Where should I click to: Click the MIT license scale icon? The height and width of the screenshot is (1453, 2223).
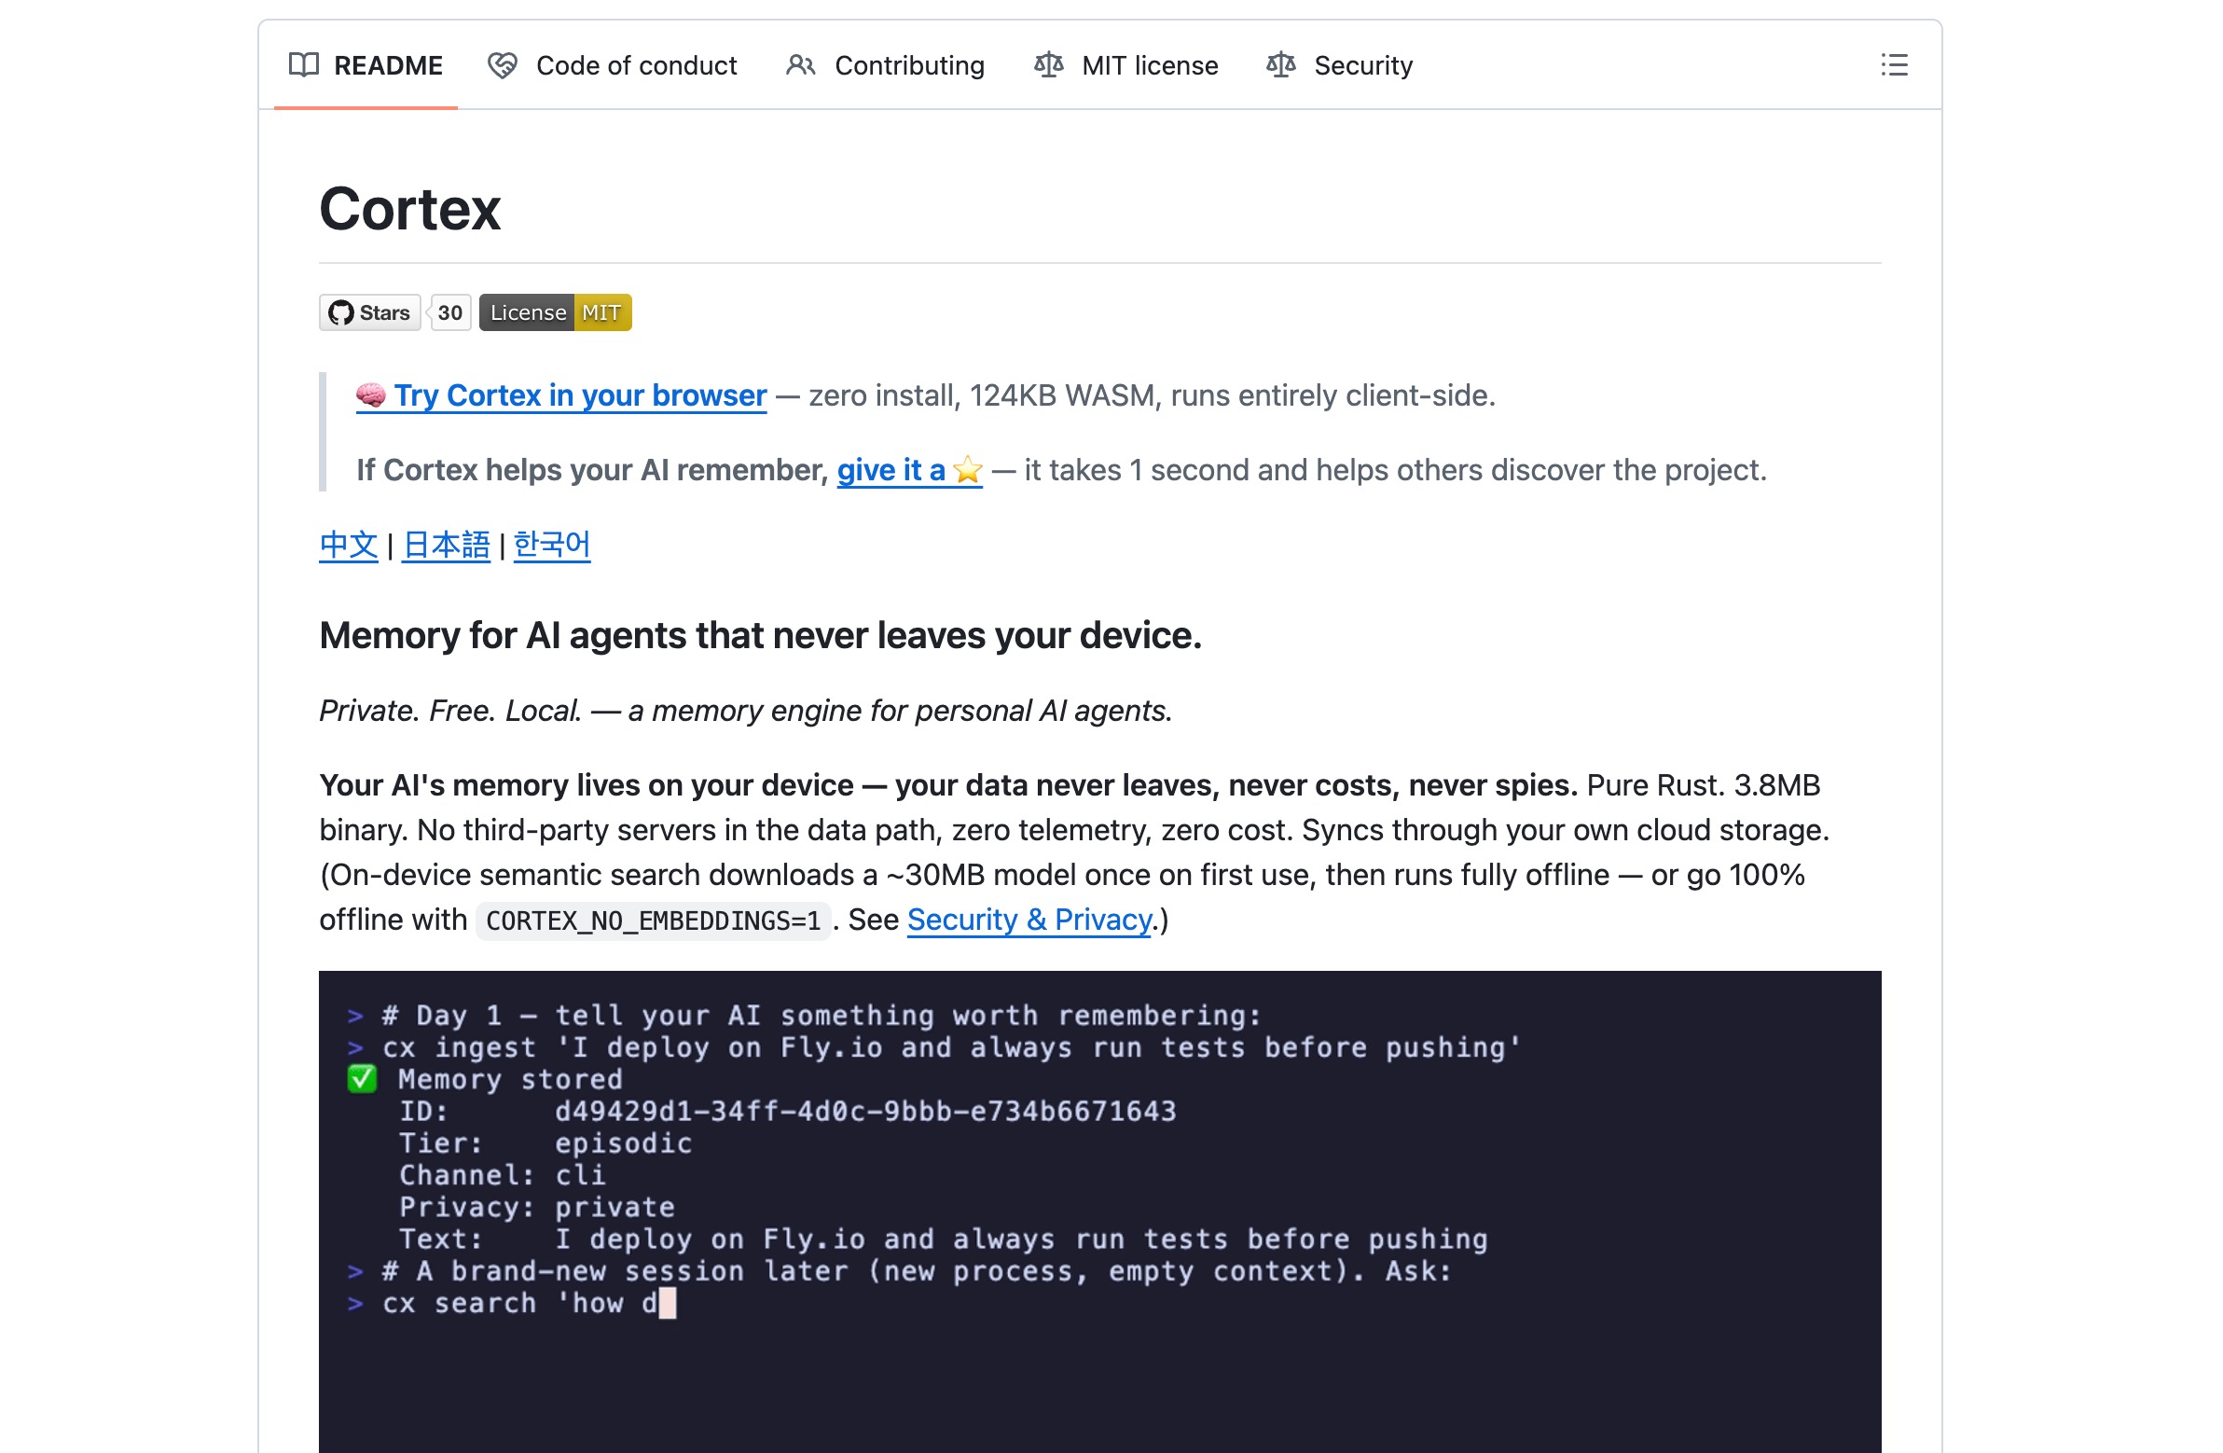(1048, 64)
